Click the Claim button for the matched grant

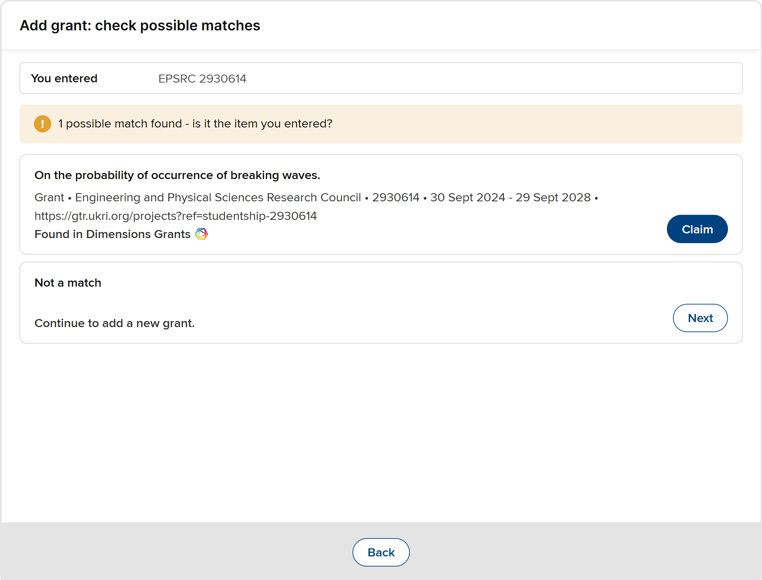[x=697, y=229]
